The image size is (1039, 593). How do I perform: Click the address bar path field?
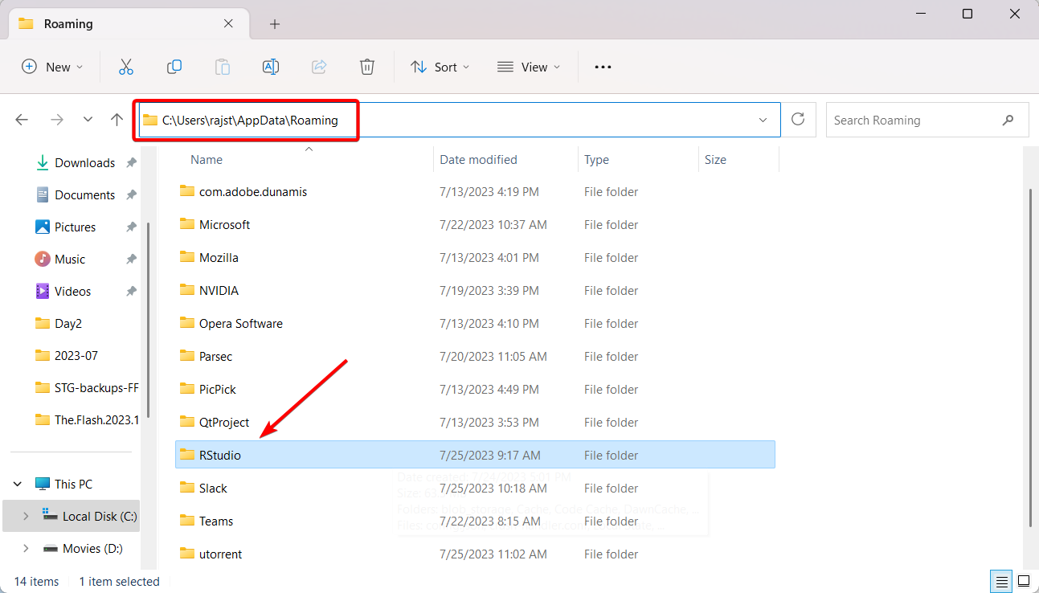458,120
